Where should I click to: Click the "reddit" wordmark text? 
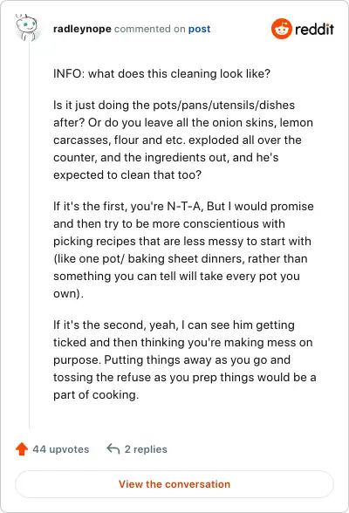314,29
